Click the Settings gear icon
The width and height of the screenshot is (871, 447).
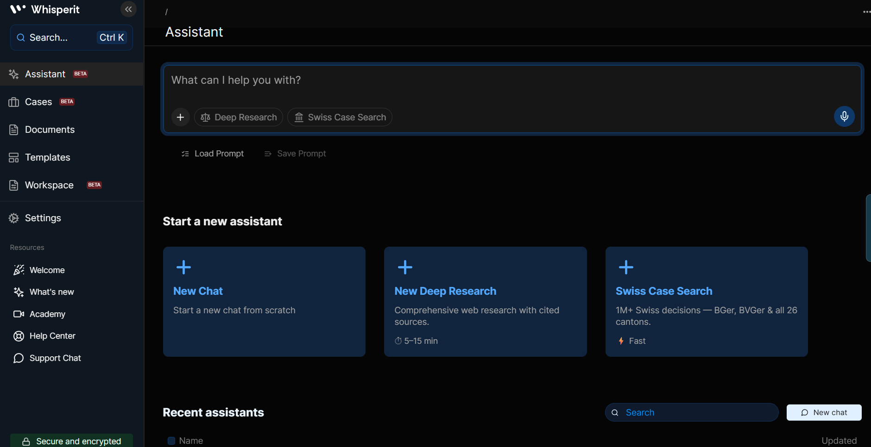tap(13, 218)
